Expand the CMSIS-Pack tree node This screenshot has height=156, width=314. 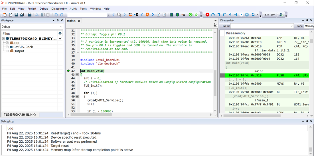point(7,47)
